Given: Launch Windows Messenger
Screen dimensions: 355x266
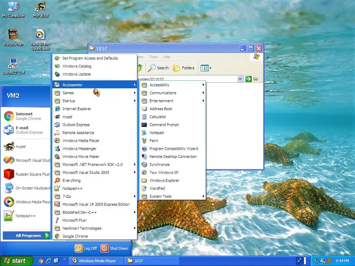Looking at the screenshot, I should point(95,149).
